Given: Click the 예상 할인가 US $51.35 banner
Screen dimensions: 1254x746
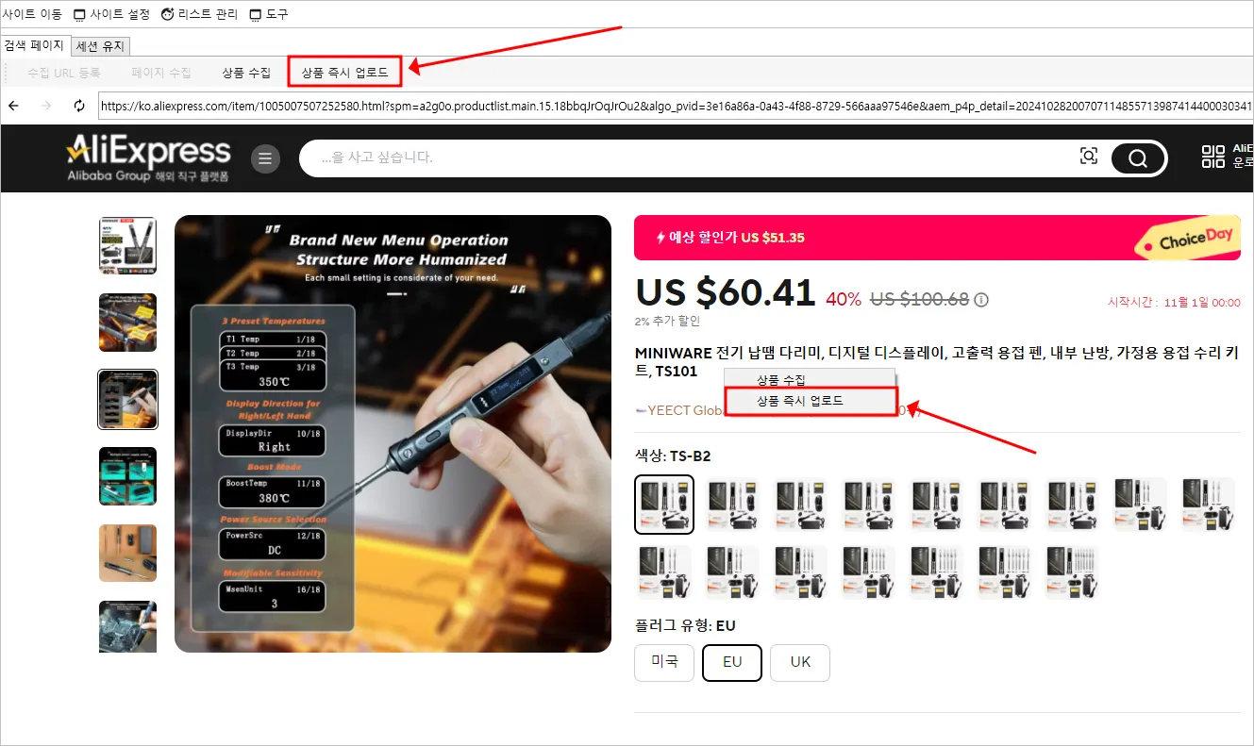Looking at the screenshot, I should click(x=937, y=238).
